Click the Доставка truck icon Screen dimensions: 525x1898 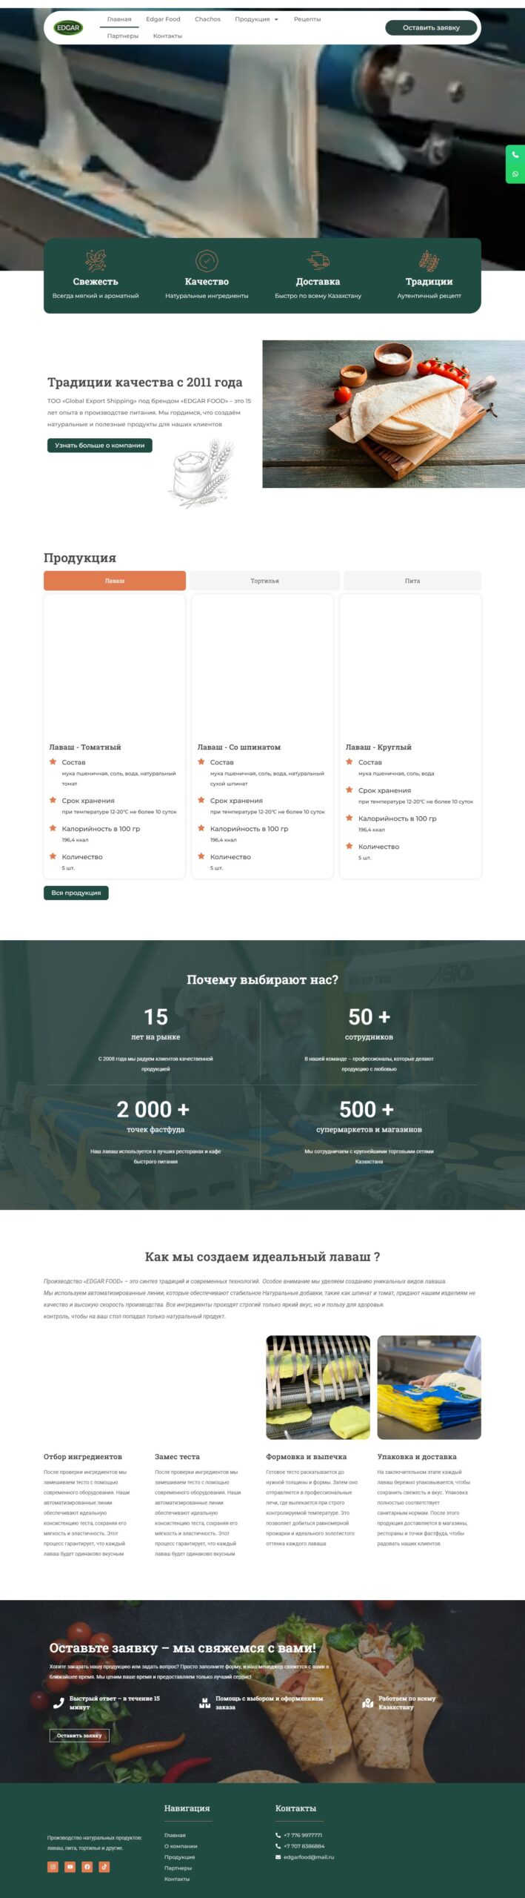tap(318, 260)
